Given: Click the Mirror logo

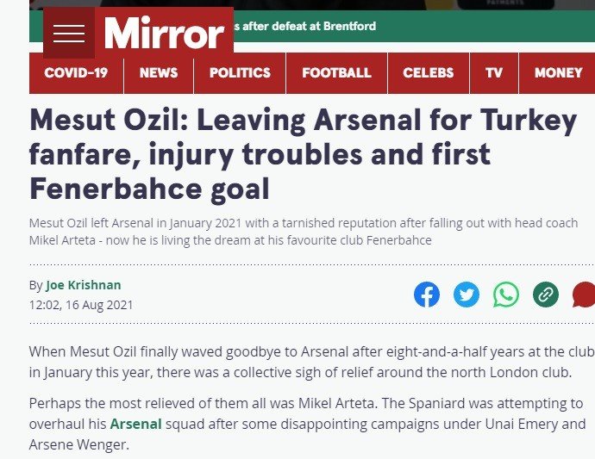Looking at the screenshot, I should [164, 34].
